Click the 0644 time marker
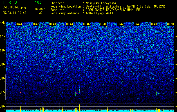Viewport: 177px width, 112px height. coord(70,24)
